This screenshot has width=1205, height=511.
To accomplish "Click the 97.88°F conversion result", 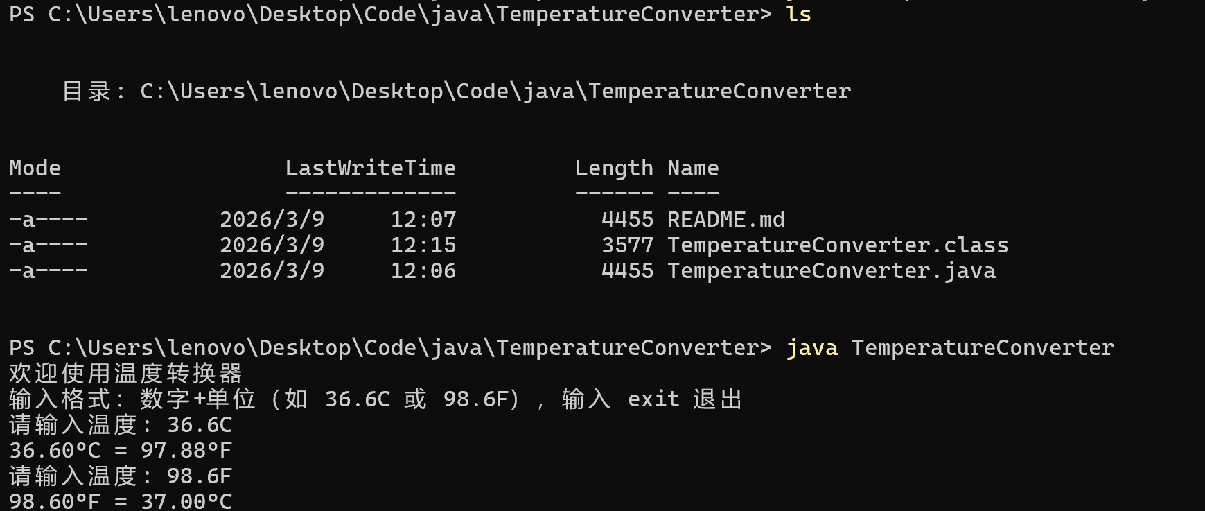I will [186, 451].
